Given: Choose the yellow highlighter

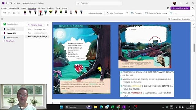Looking at the screenshot, I should 51,13.
